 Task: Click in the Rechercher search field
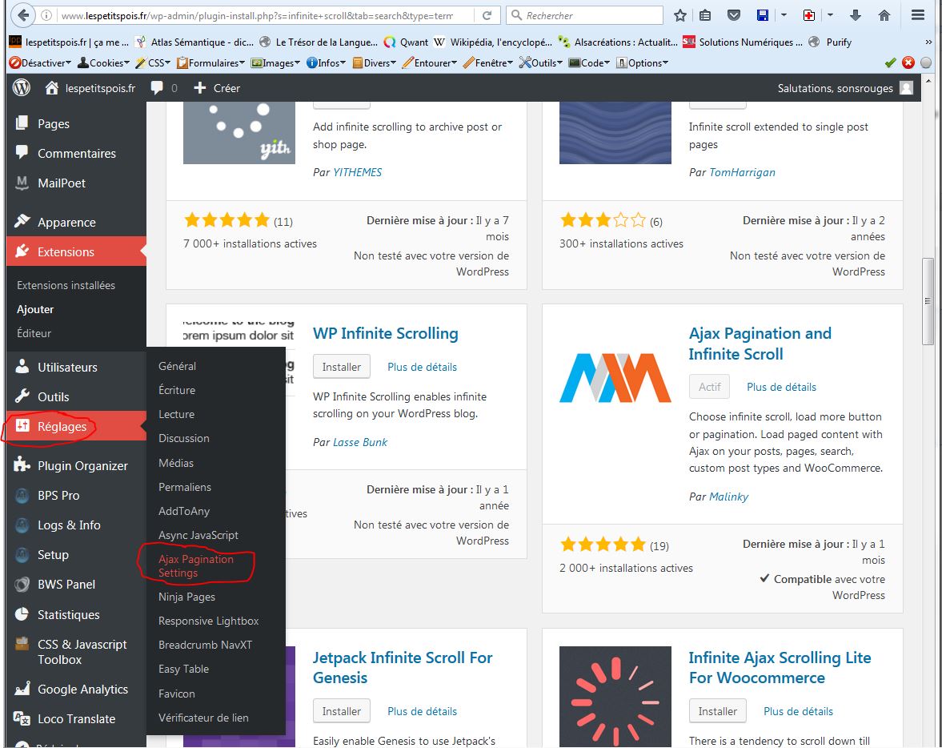click(588, 15)
